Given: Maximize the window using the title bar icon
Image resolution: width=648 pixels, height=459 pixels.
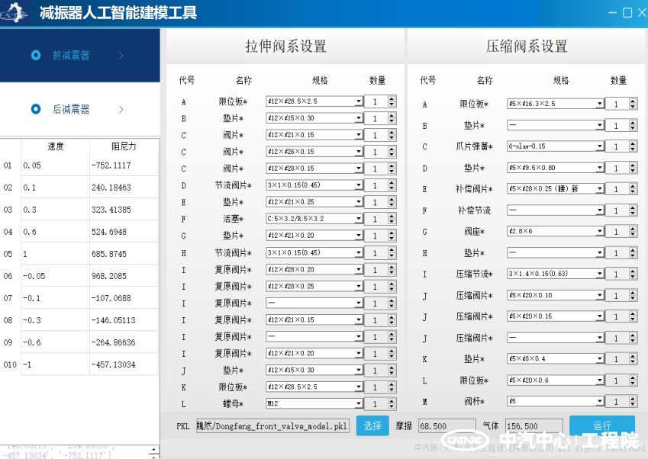Looking at the screenshot, I should click(627, 13).
